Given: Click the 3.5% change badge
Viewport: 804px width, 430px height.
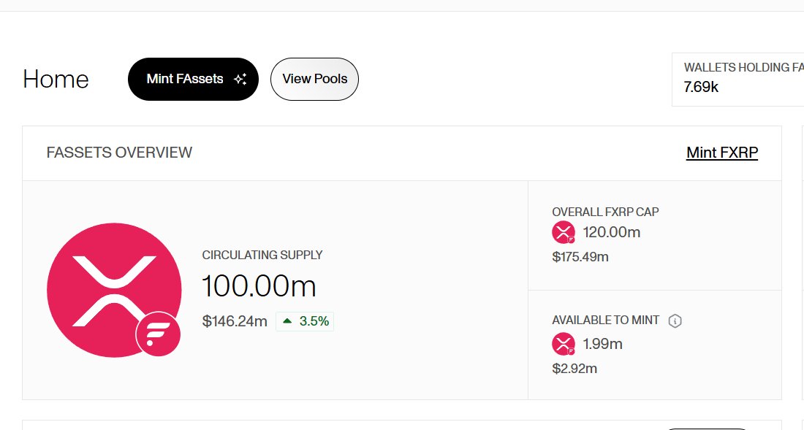Looking at the screenshot, I should [306, 321].
